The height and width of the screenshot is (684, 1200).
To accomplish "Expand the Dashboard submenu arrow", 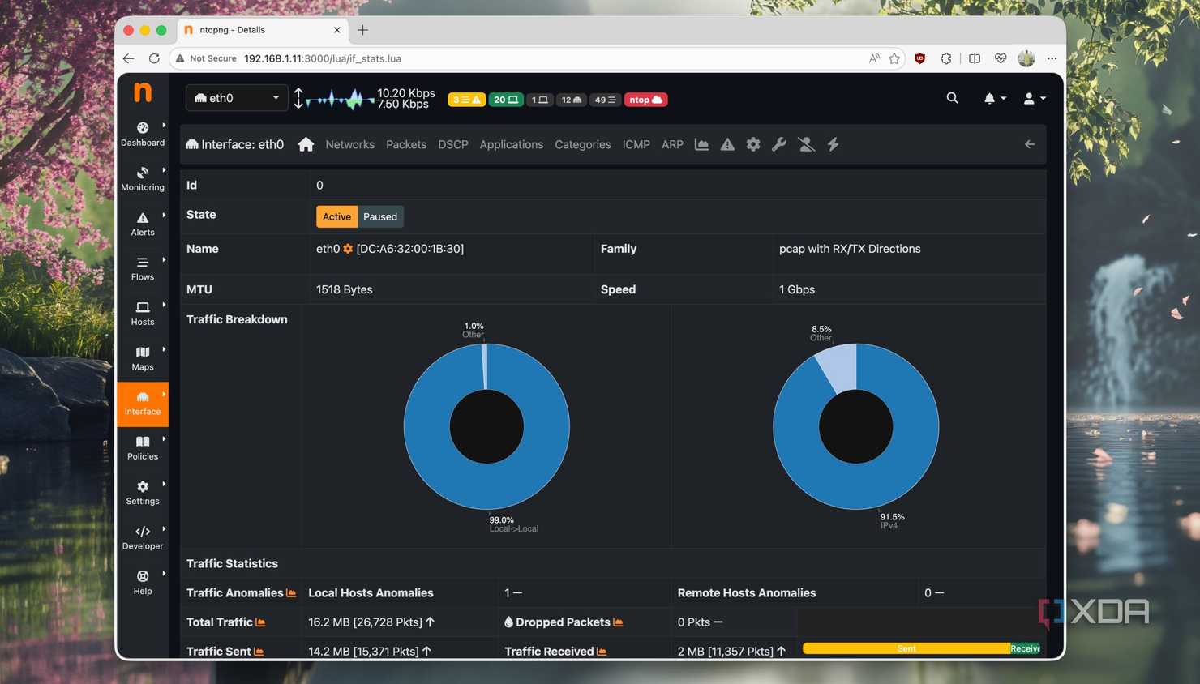I will point(164,126).
